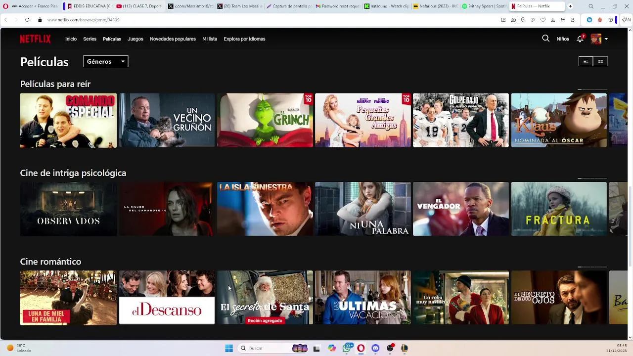Open Mi lista
The height and width of the screenshot is (356, 633).
click(210, 39)
